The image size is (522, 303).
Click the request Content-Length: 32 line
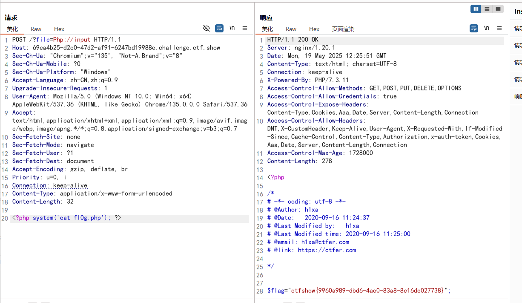tap(43, 202)
